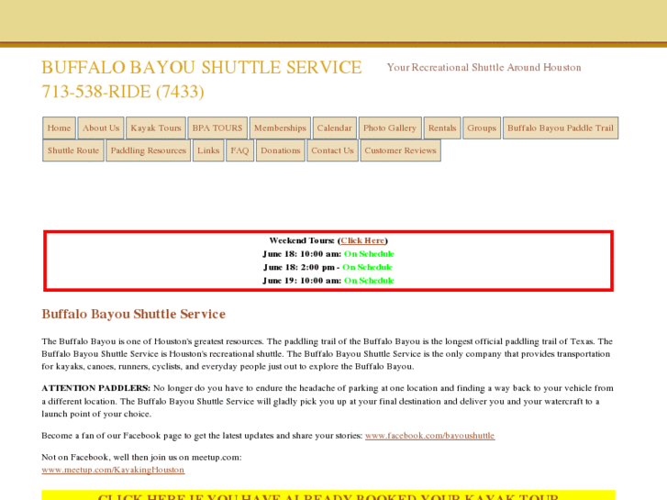Viewport: 667px width, 500px height.
Task: Click the Buffalo Bayou Shuttle Service site title
Action: point(202,68)
